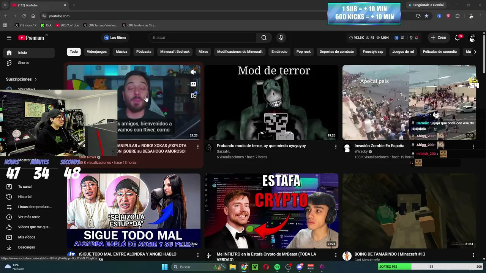Click the Los filtros button
Image resolution: width=486 pixels, height=273 pixels.
[x=115, y=38]
